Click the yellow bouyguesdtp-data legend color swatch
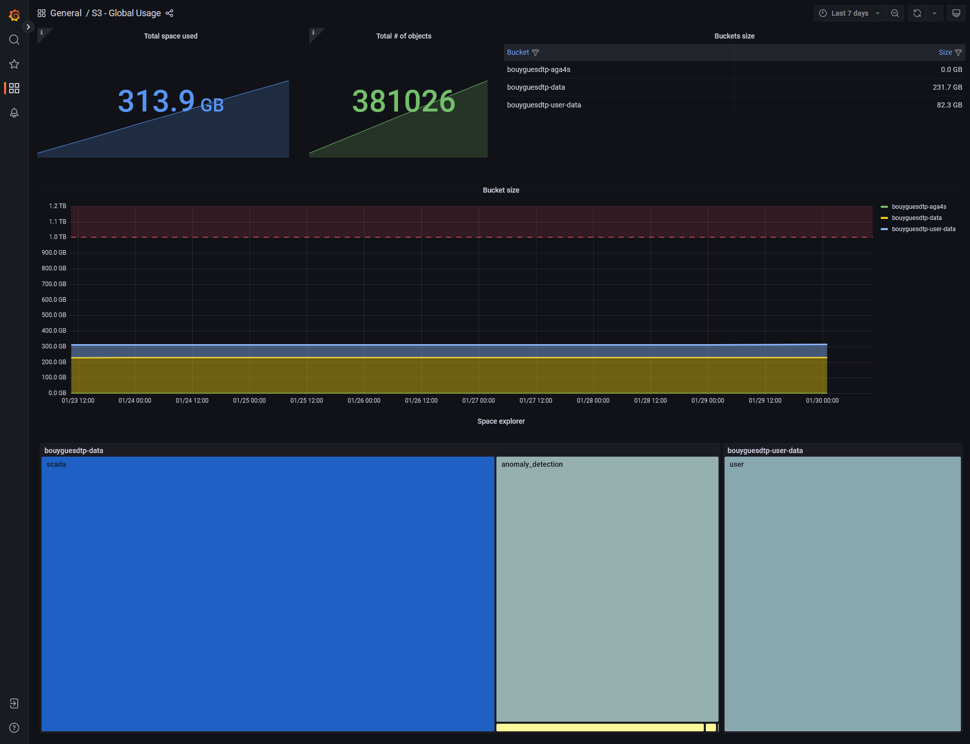 [884, 218]
